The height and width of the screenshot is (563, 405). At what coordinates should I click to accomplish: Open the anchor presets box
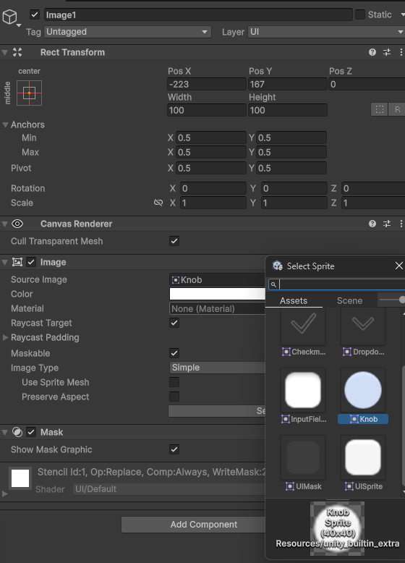pyautogui.click(x=29, y=93)
